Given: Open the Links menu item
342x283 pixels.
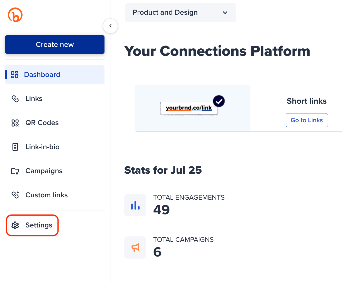Looking at the screenshot, I should click(x=55, y=99).
